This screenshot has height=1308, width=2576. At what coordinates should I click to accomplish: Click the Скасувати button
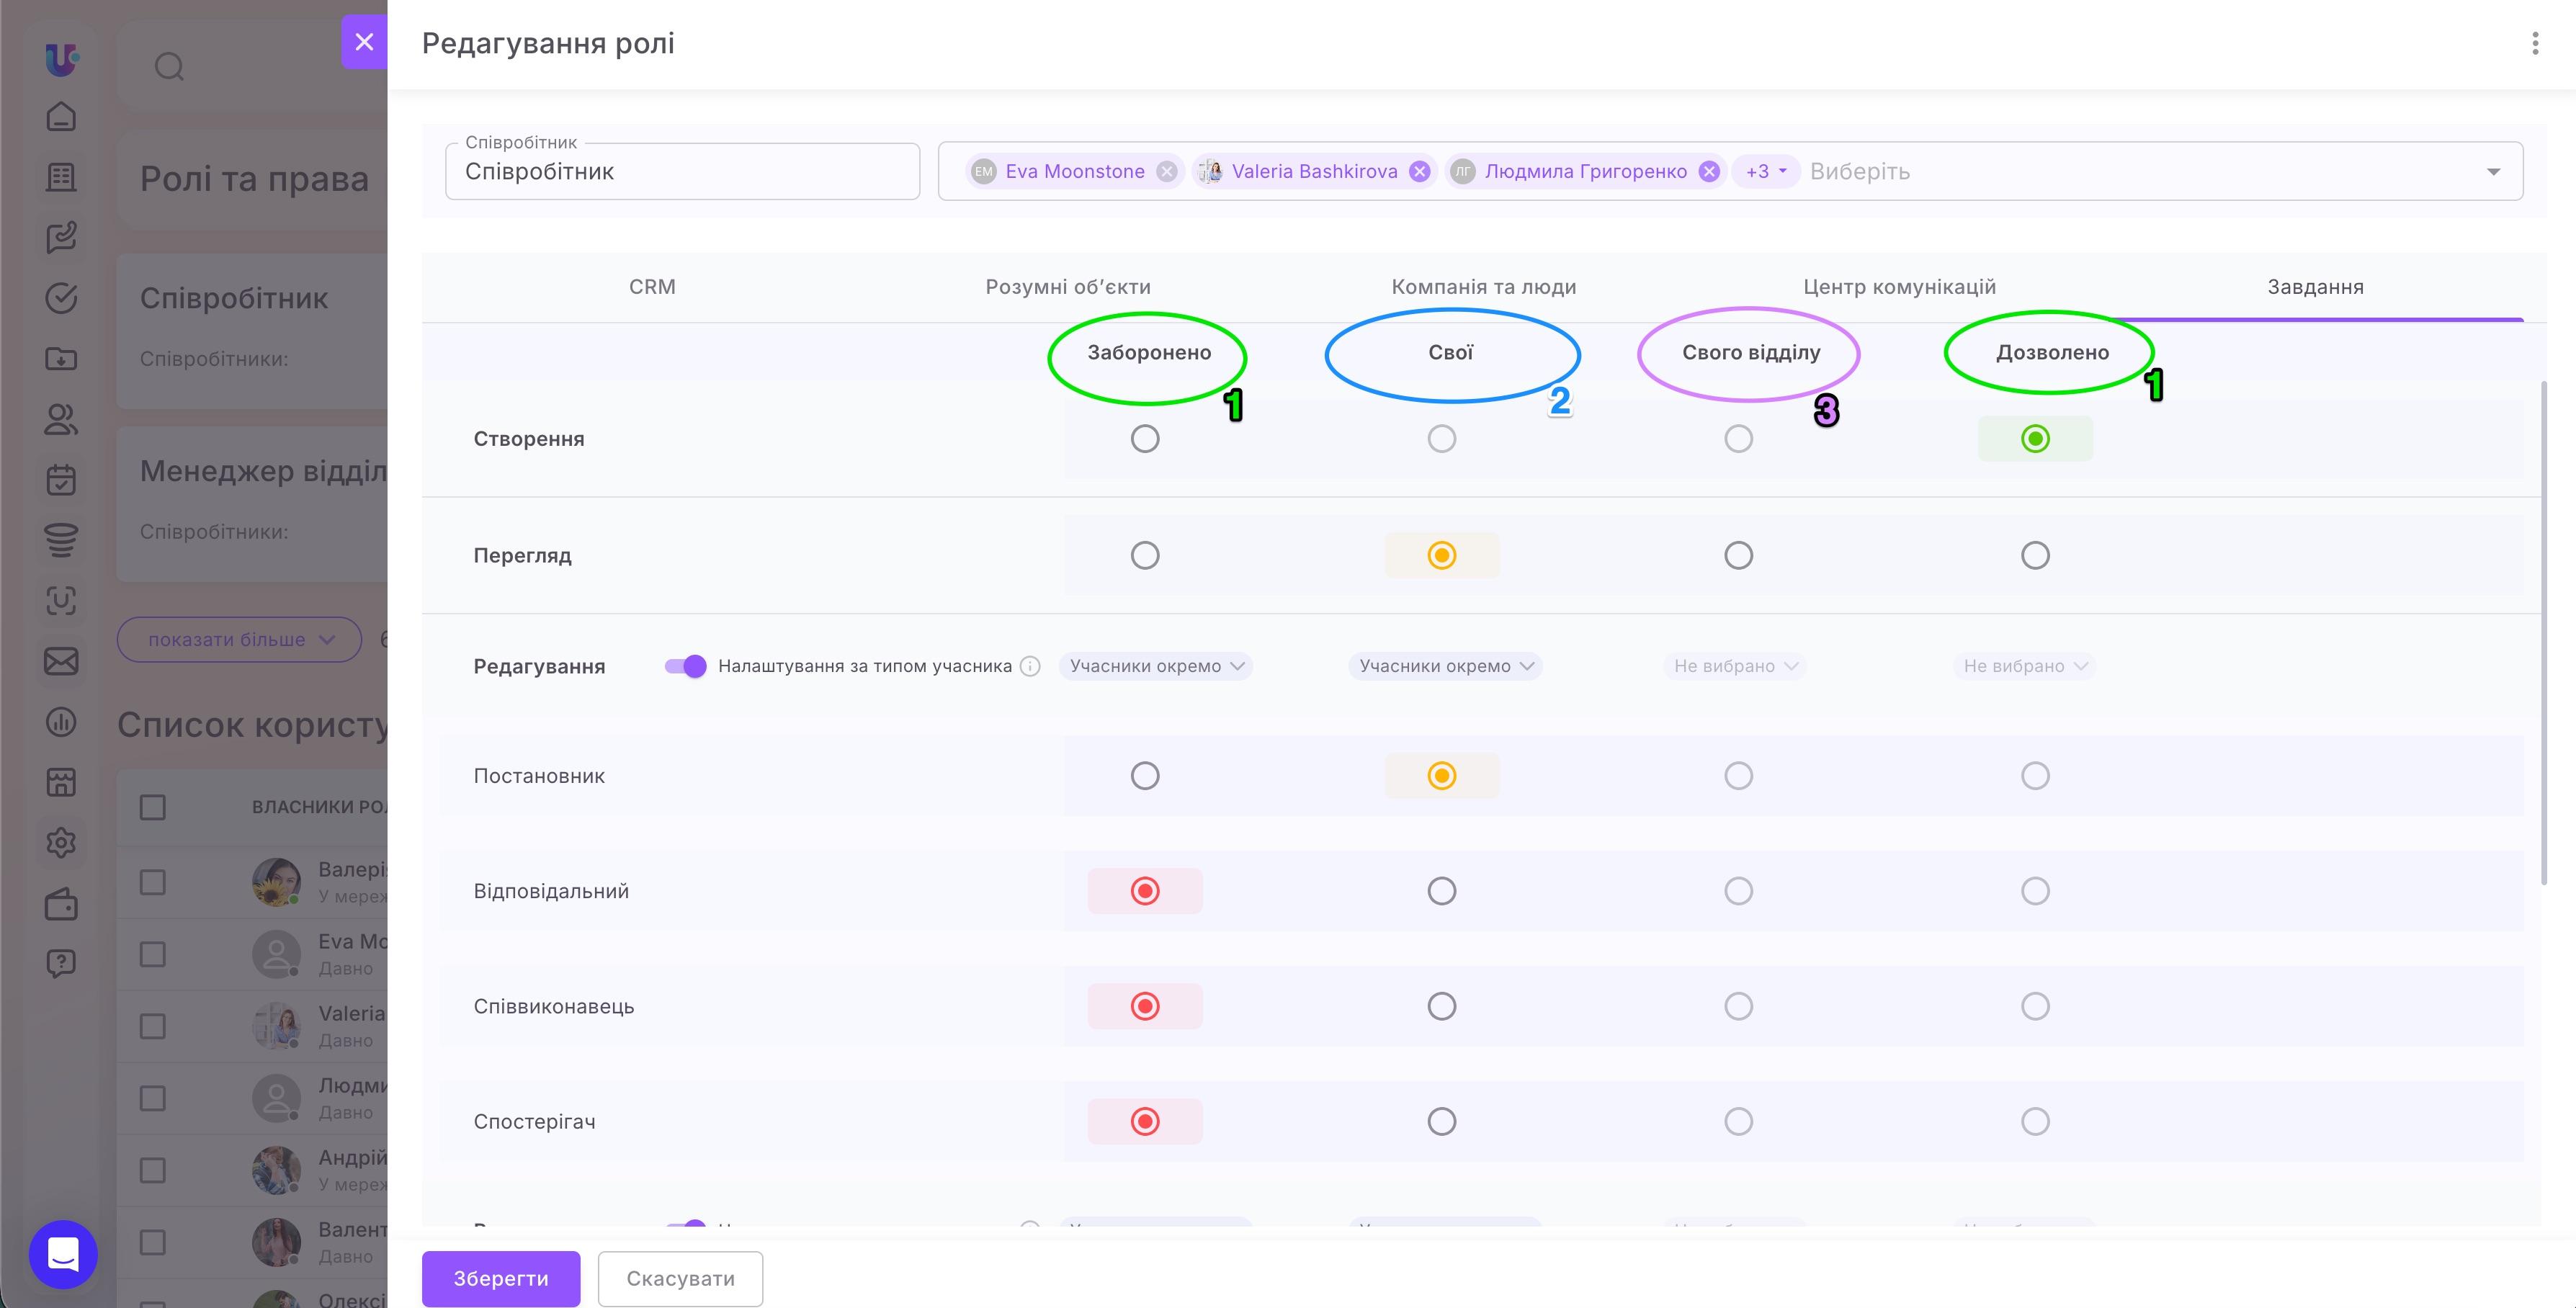click(x=680, y=1278)
